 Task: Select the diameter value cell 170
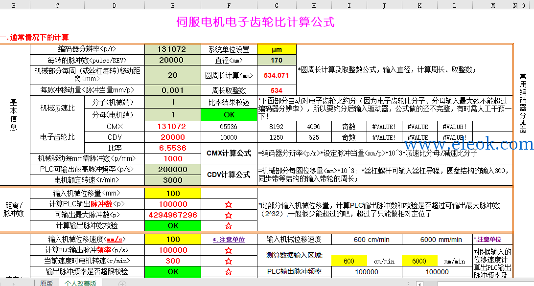pyautogui.click(x=277, y=60)
